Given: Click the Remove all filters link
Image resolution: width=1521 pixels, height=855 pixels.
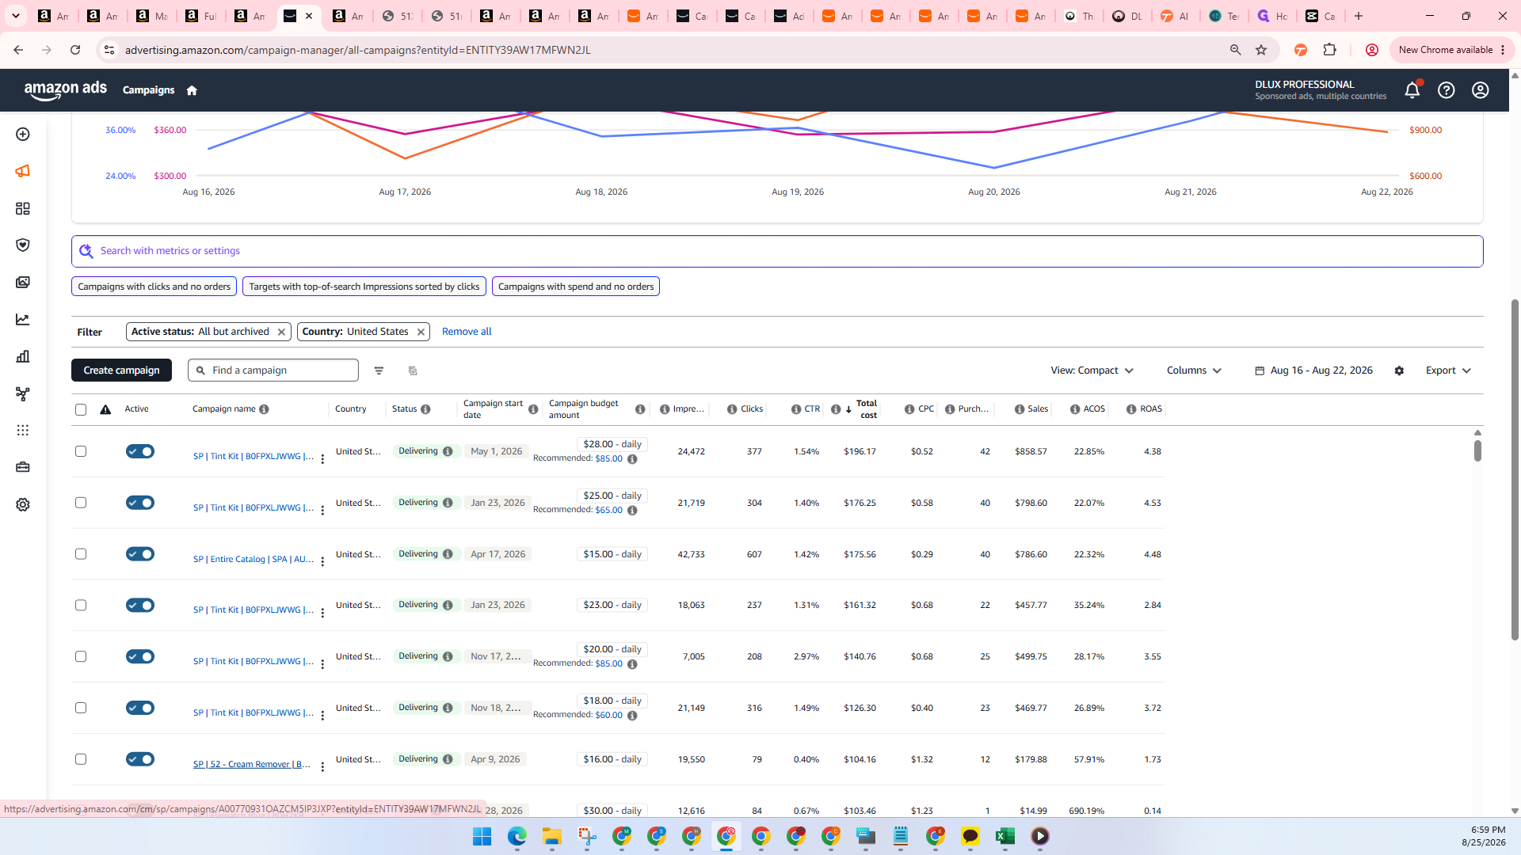Looking at the screenshot, I should point(467,332).
